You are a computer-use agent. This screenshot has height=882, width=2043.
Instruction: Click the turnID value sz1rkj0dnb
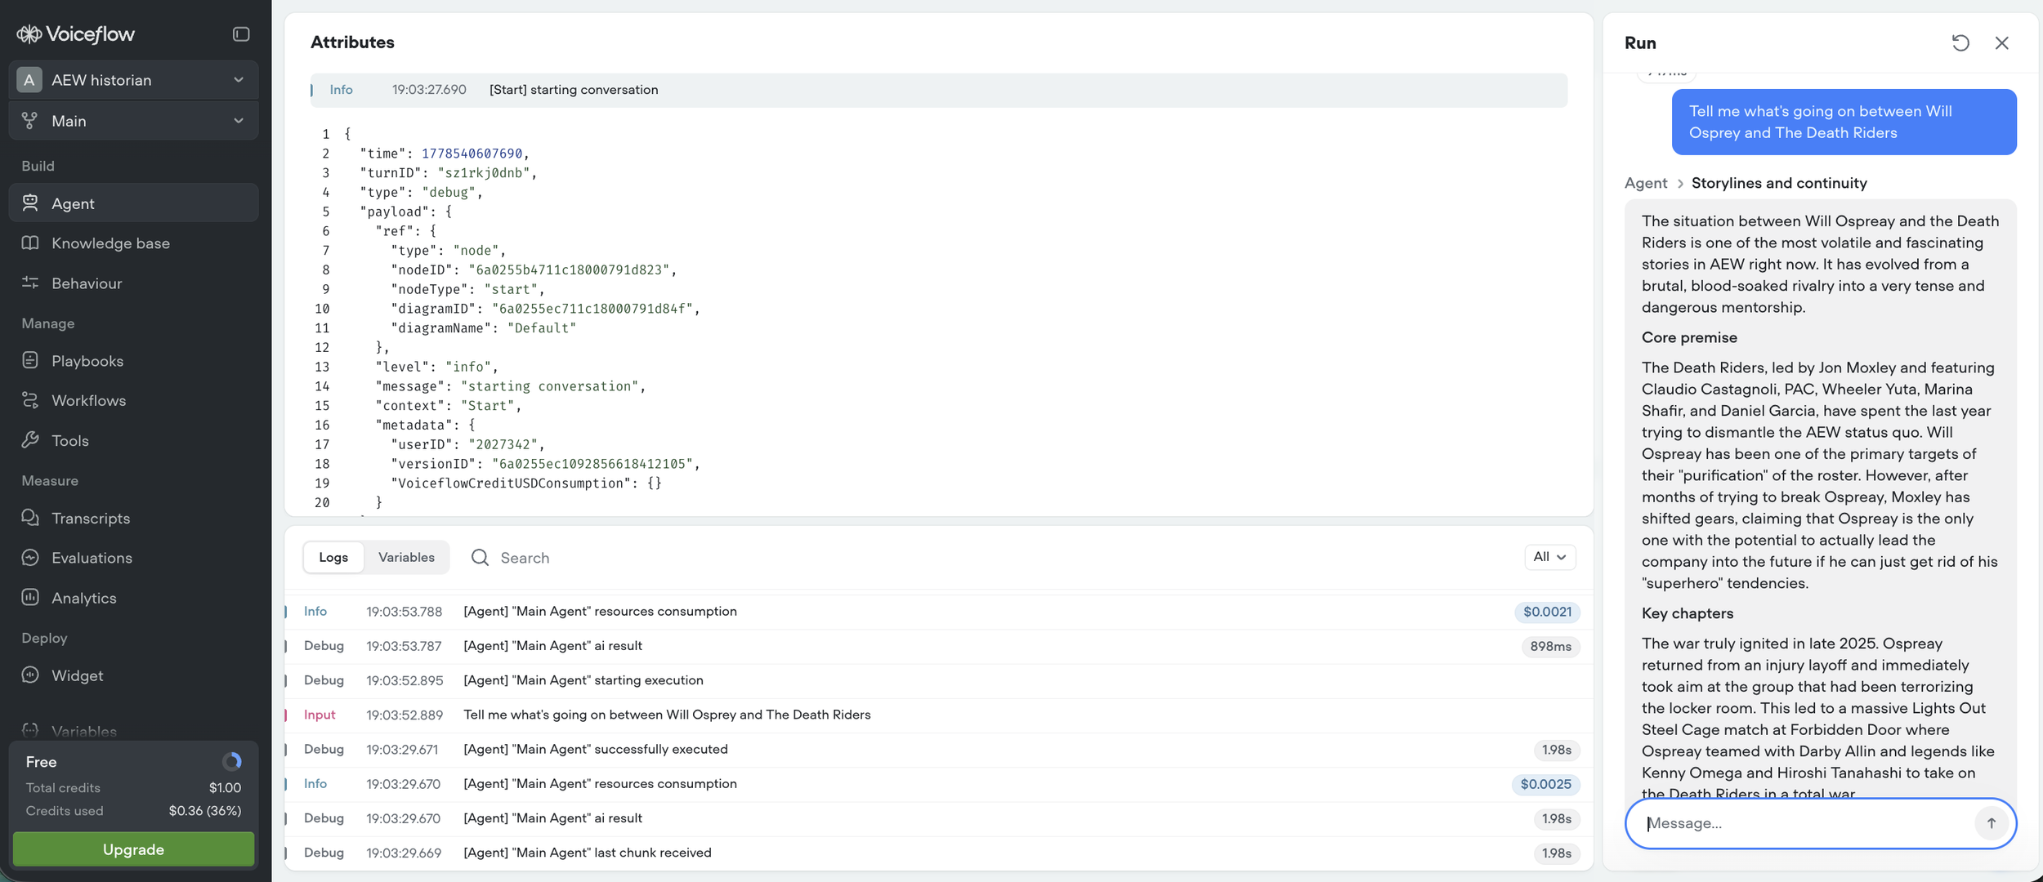483,173
